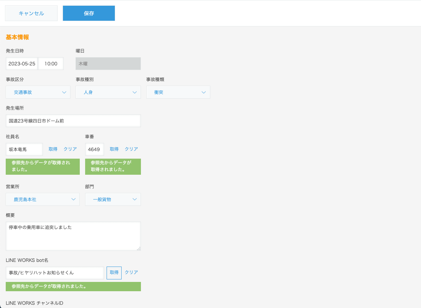
Task: Click 取得 link next to 社員名
Action: [x=53, y=149]
